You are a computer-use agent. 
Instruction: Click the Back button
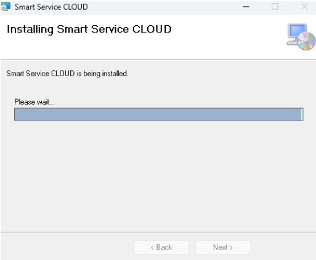tap(161, 247)
